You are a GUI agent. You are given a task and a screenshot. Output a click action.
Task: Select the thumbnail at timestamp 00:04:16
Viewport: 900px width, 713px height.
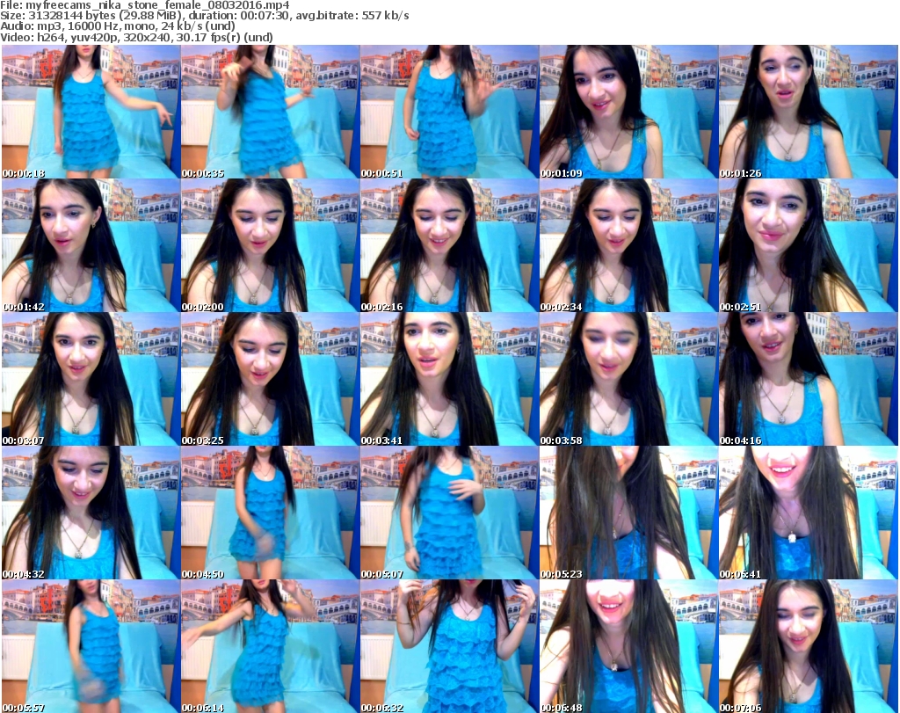pyautogui.click(x=809, y=379)
